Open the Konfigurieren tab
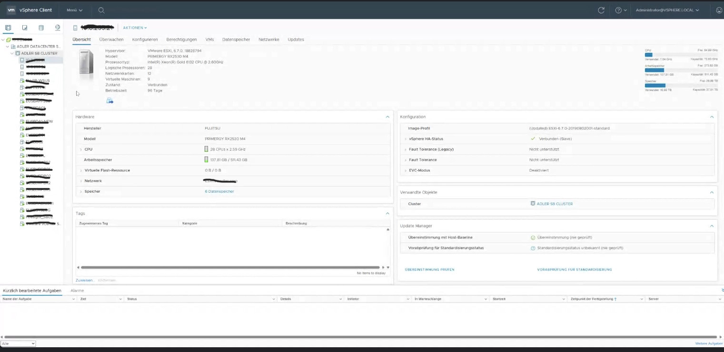 pyautogui.click(x=145, y=39)
